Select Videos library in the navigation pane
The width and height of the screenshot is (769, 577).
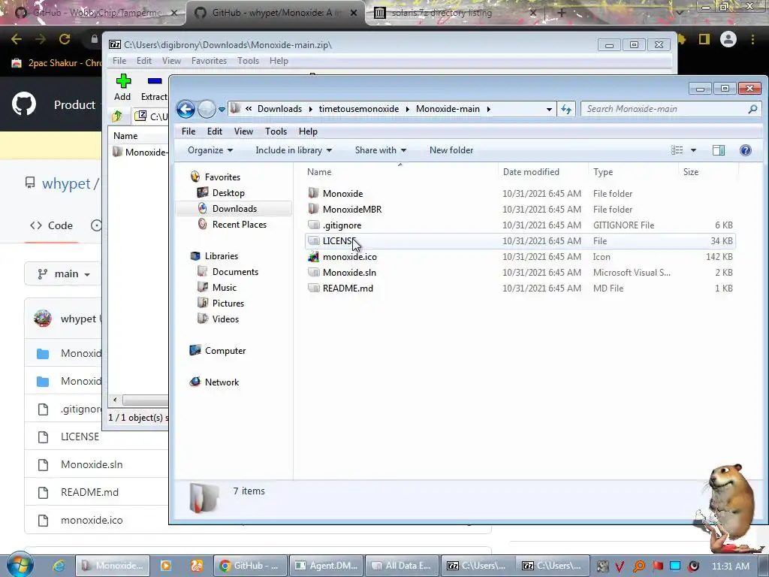click(225, 319)
